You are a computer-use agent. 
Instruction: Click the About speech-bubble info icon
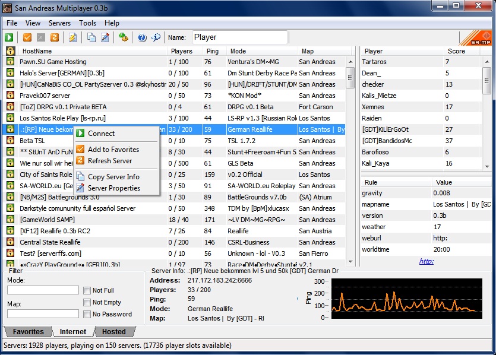coord(156,37)
